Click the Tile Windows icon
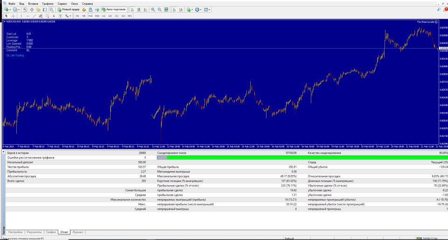 click(x=166, y=9)
